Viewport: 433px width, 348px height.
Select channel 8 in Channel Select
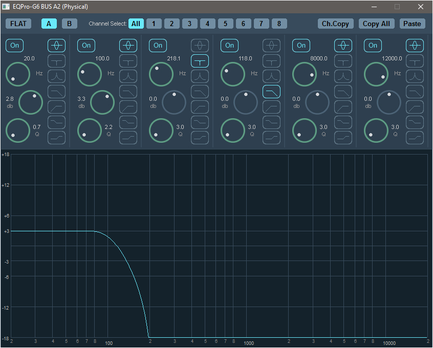(x=279, y=24)
